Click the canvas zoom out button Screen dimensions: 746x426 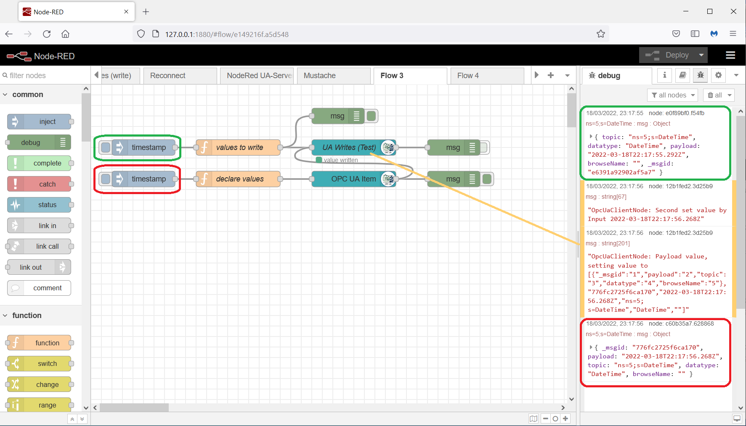click(x=545, y=418)
